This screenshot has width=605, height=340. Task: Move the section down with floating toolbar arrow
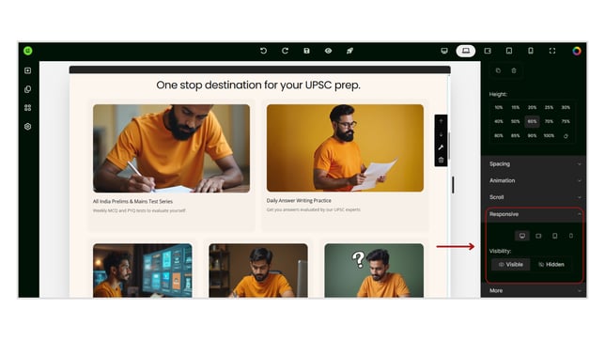(x=441, y=134)
